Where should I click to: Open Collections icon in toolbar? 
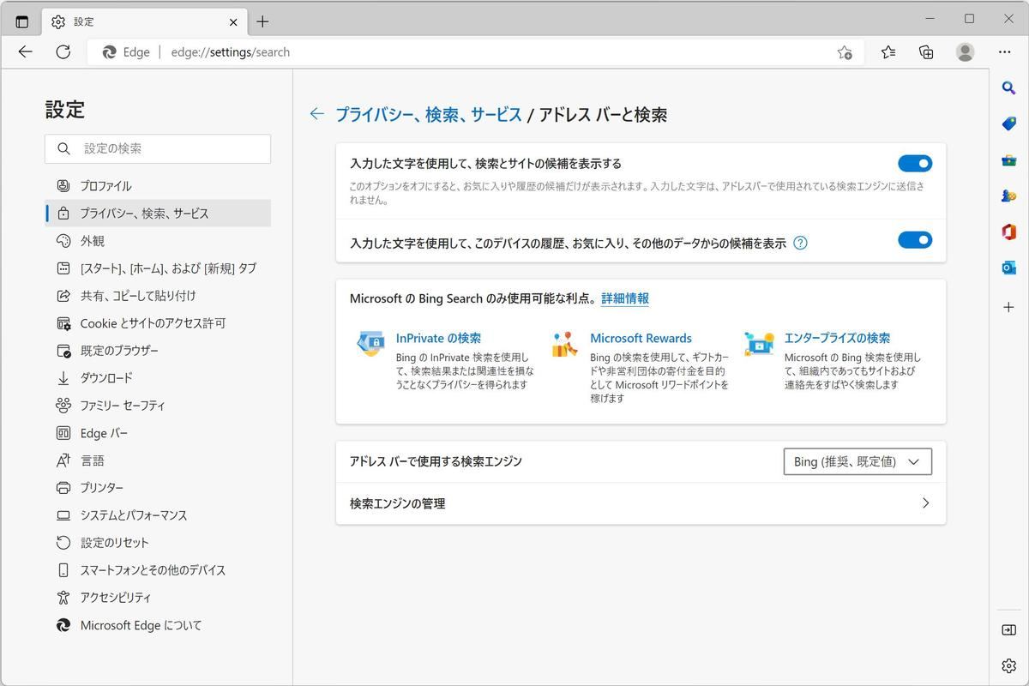click(926, 52)
